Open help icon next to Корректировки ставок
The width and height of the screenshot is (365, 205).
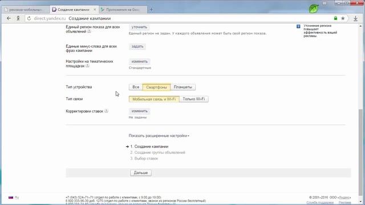106,111
